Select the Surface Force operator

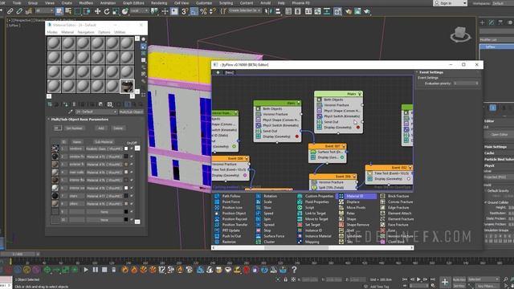coord(271,236)
